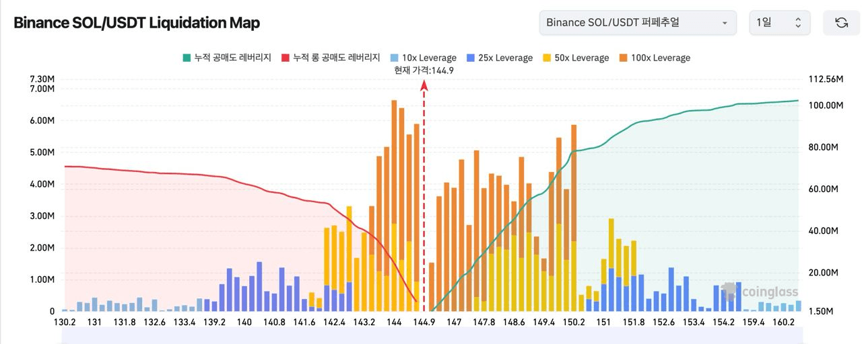Click the 현재 가격:144.9 label

[424, 69]
